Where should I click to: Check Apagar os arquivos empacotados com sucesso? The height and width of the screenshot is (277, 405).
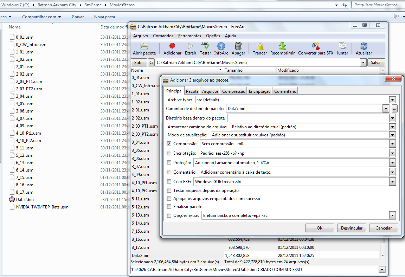click(x=169, y=199)
